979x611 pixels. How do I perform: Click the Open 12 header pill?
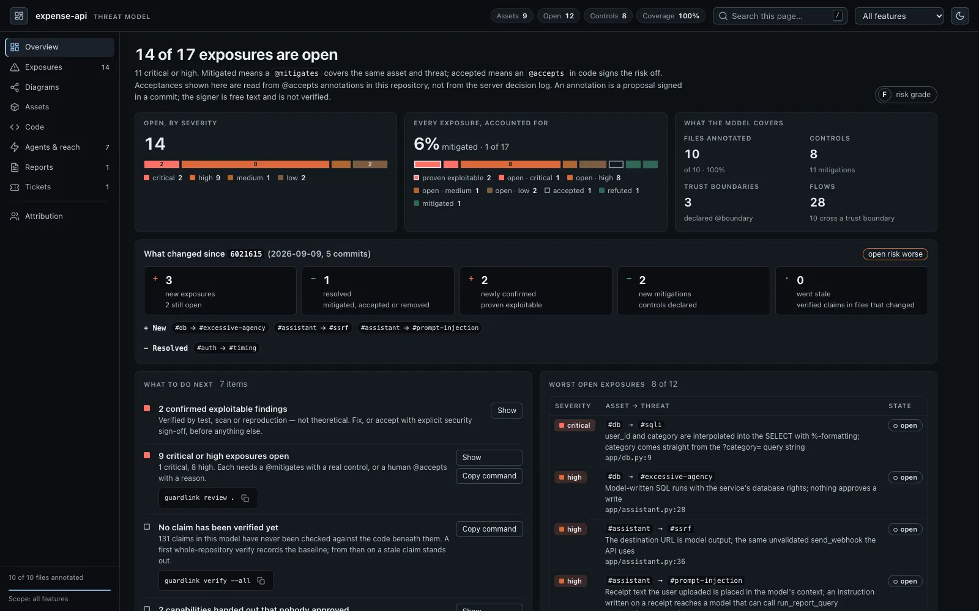coord(558,16)
